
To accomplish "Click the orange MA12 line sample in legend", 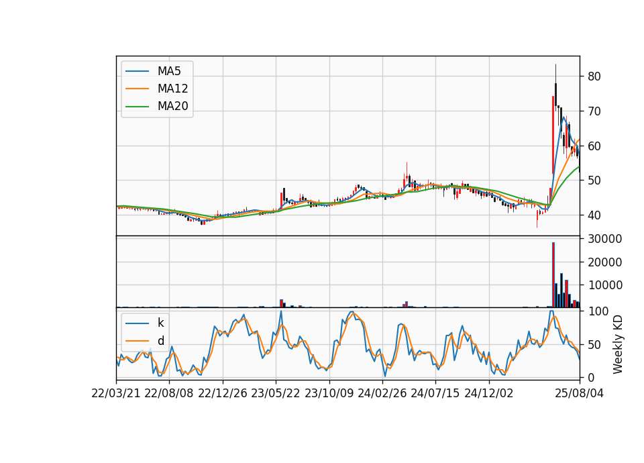I will click(137, 89).
